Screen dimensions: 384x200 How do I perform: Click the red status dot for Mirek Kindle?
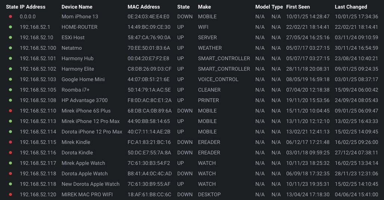tap(10, 142)
